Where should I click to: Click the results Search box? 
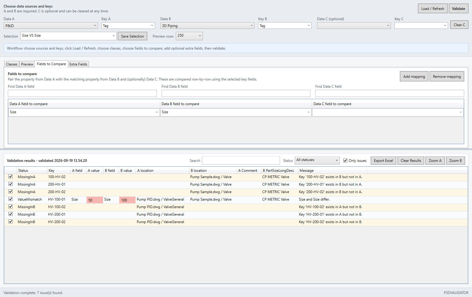click(x=241, y=160)
